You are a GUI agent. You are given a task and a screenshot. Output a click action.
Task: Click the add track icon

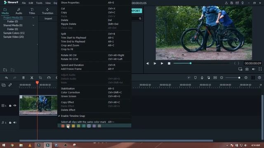click(x=4, y=85)
